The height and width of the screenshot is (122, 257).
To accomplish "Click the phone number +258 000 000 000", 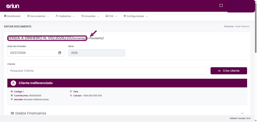I will tap(92, 95).
